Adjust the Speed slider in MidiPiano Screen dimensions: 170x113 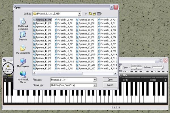[x=136, y=67]
